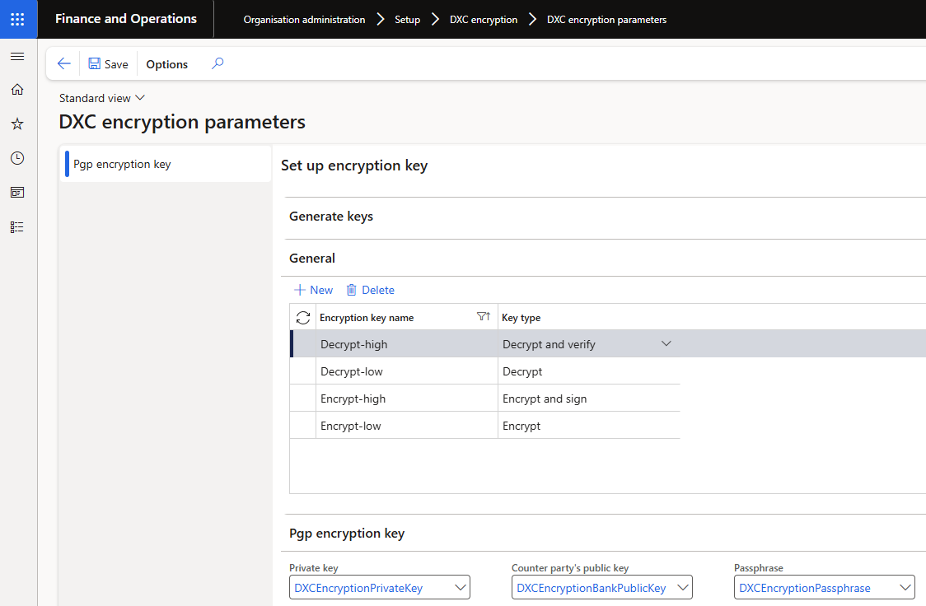Create a new encryption key with New
This screenshot has height=606, width=926.
313,290
